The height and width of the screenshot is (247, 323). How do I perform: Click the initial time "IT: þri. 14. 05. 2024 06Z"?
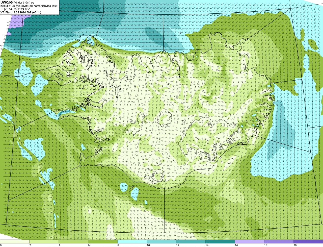tap(15, 9)
